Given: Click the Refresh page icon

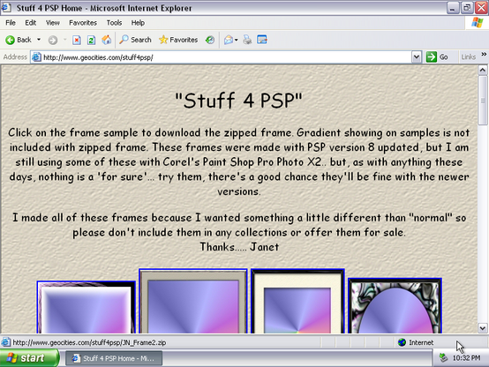Looking at the screenshot, I should pyautogui.click(x=92, y=40).
